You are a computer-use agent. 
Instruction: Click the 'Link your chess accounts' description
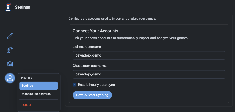point(130,38)
